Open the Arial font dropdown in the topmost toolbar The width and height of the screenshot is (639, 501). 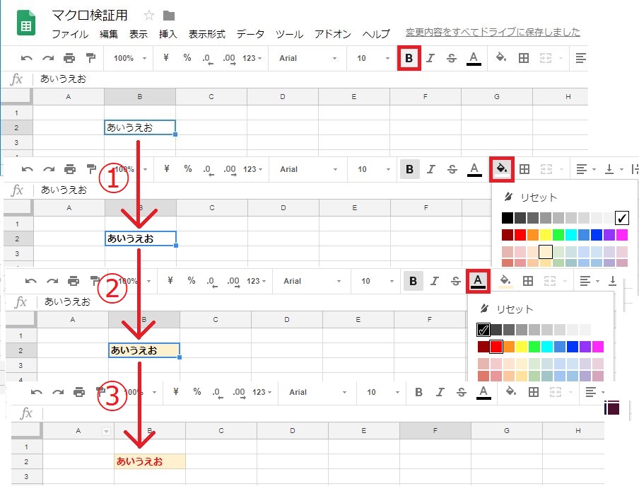coord(304,58)
